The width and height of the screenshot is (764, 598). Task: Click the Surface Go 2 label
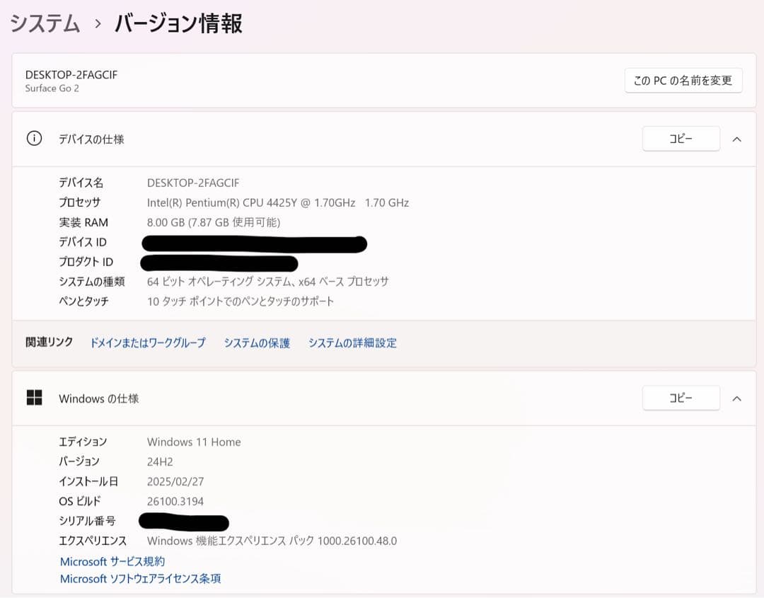click(x=52, y=88)
